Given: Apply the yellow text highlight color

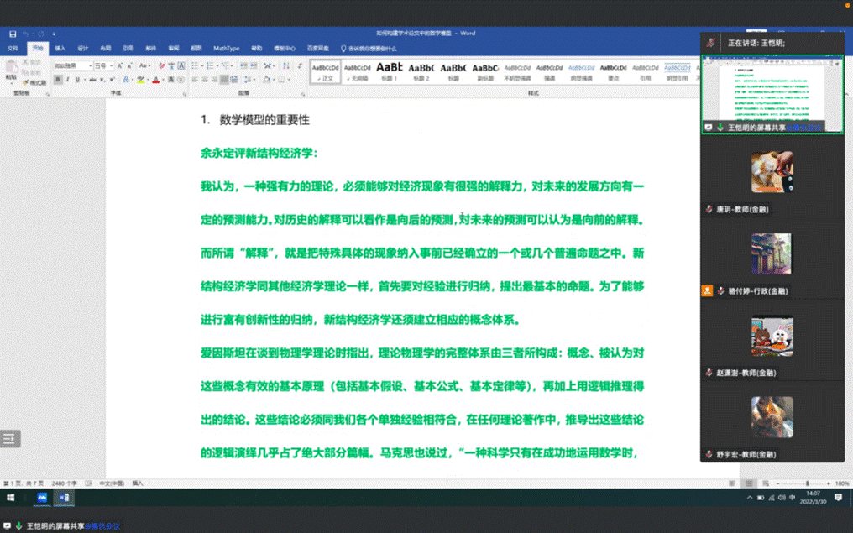Looking at the screenshot, I should 140,80.
